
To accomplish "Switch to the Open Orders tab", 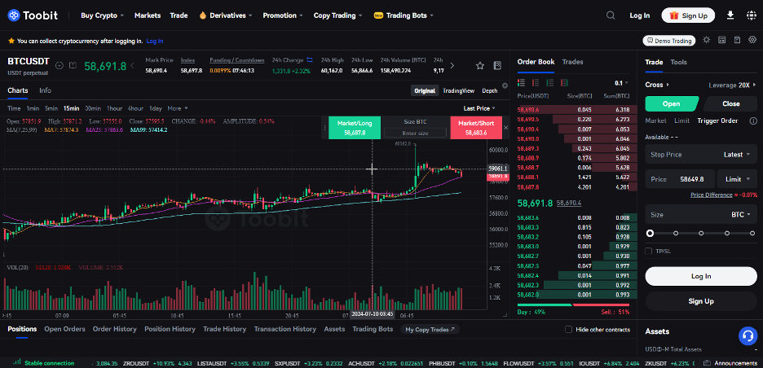I will [x=64, y=329].
